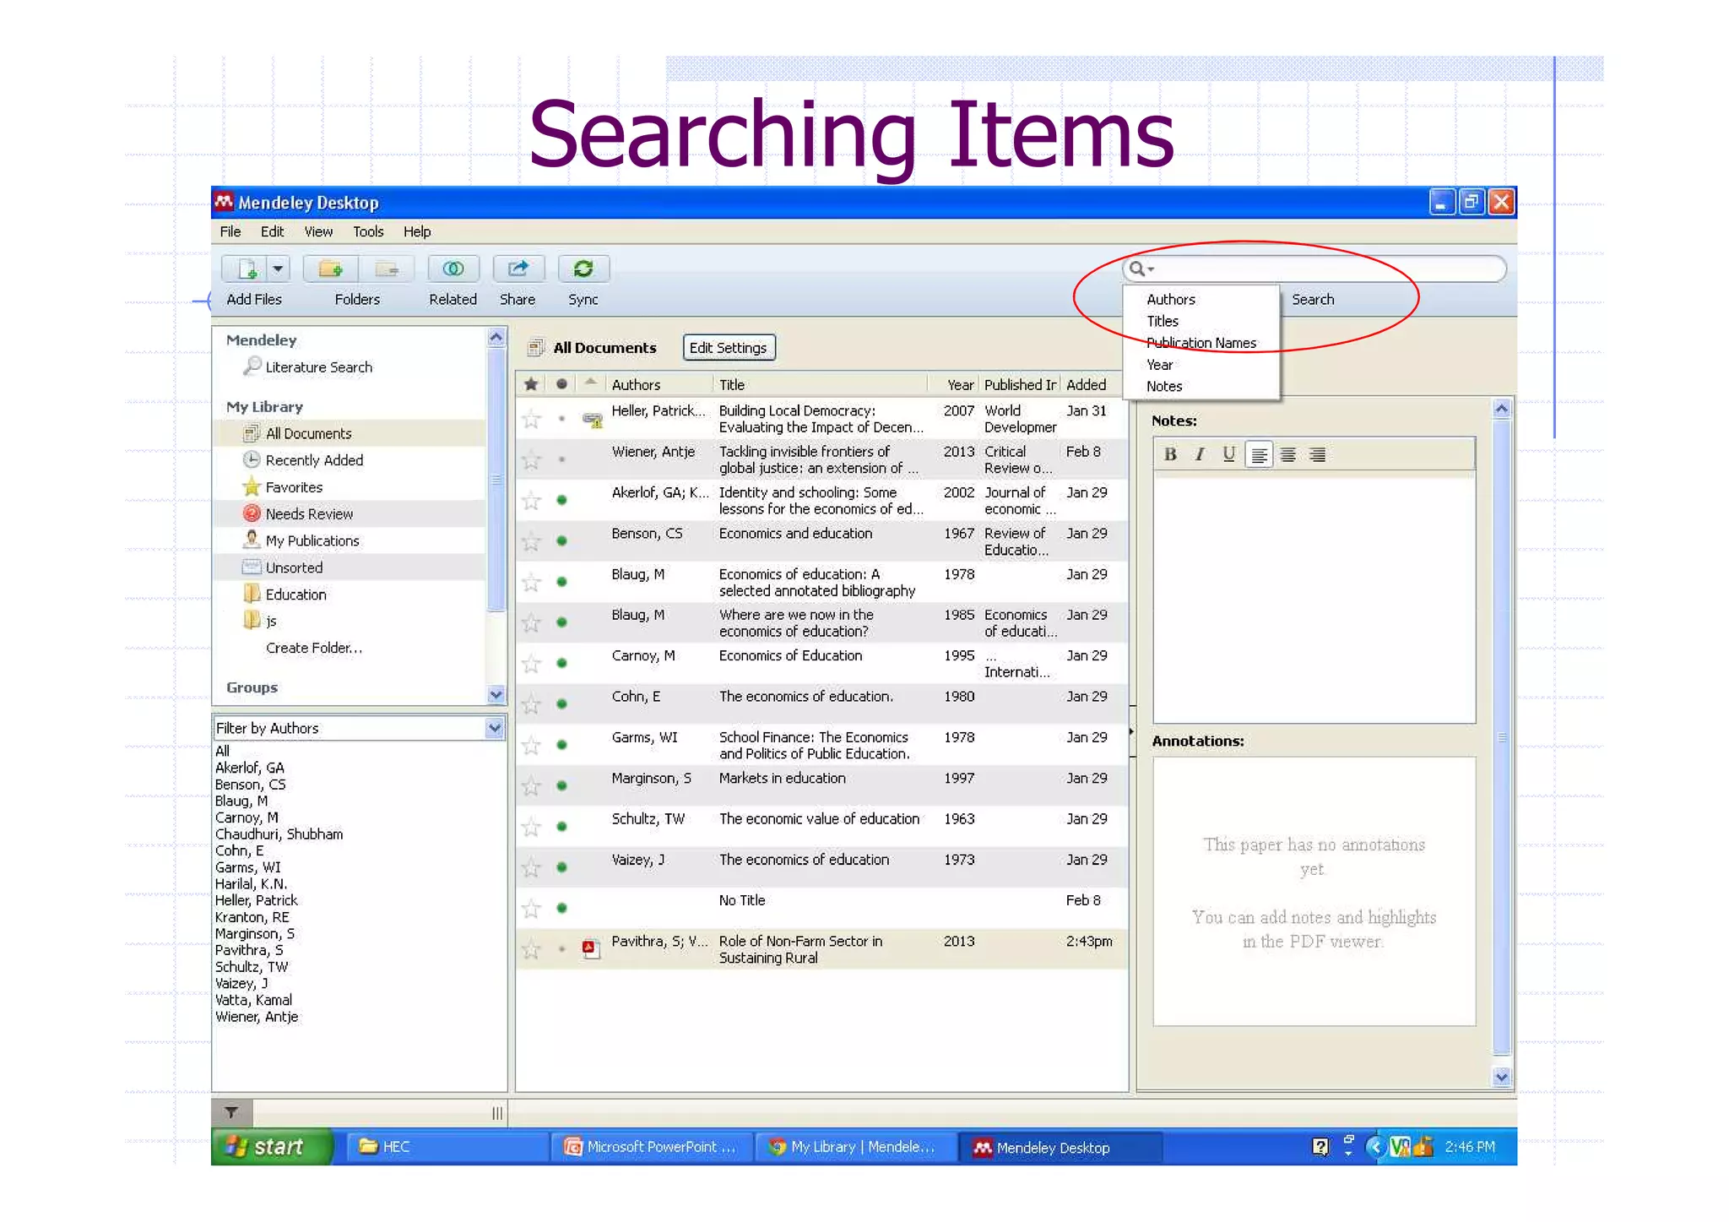Select My Publications in sidebar
The image size is (1729, 1222).
(312, 540)
